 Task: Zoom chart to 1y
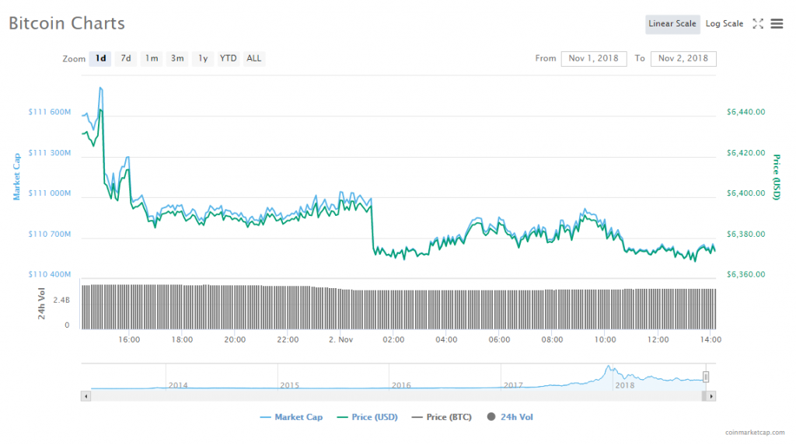click(x=203, y=58)
